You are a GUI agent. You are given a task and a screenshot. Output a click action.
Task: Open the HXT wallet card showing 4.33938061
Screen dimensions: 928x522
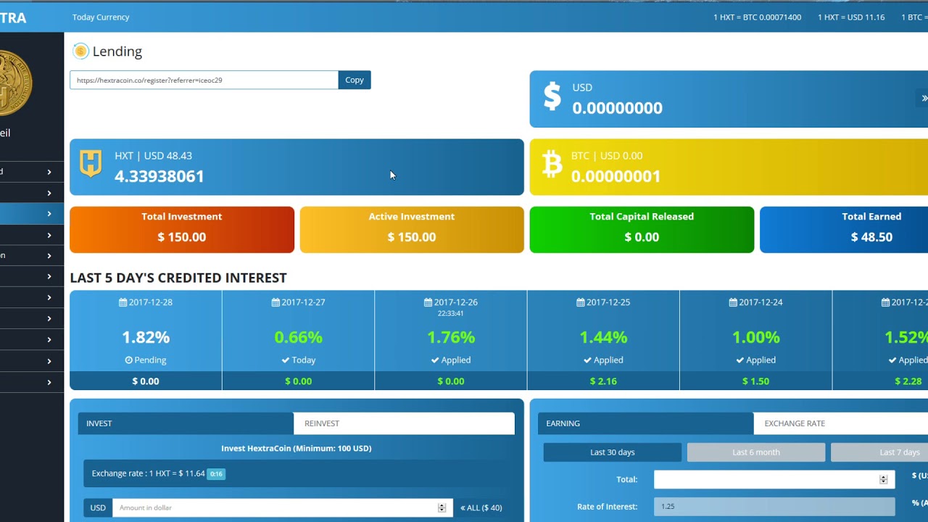[x=297, y=167]
